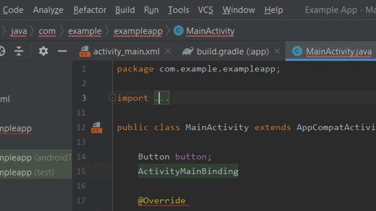Click the class icon on MainActivity.java tab
Viewport: 376px width, 211px height.
pyautogui.click(x=297, y=51)
